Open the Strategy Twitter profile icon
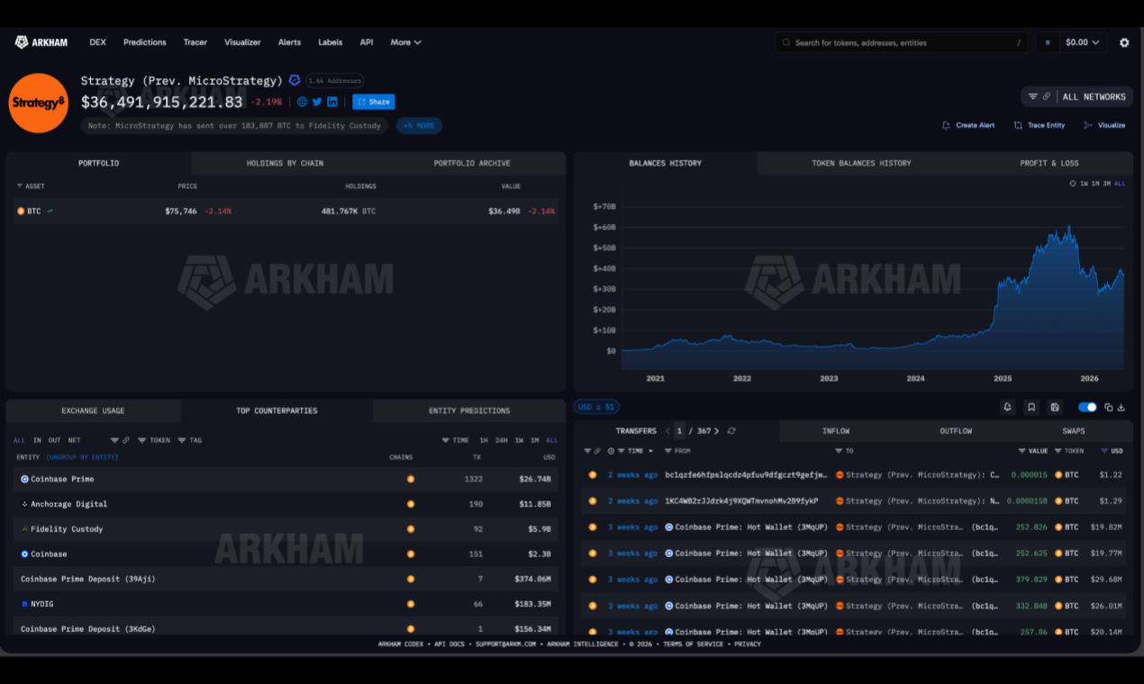The image size is (1144, 684). (x=317, y=102)
